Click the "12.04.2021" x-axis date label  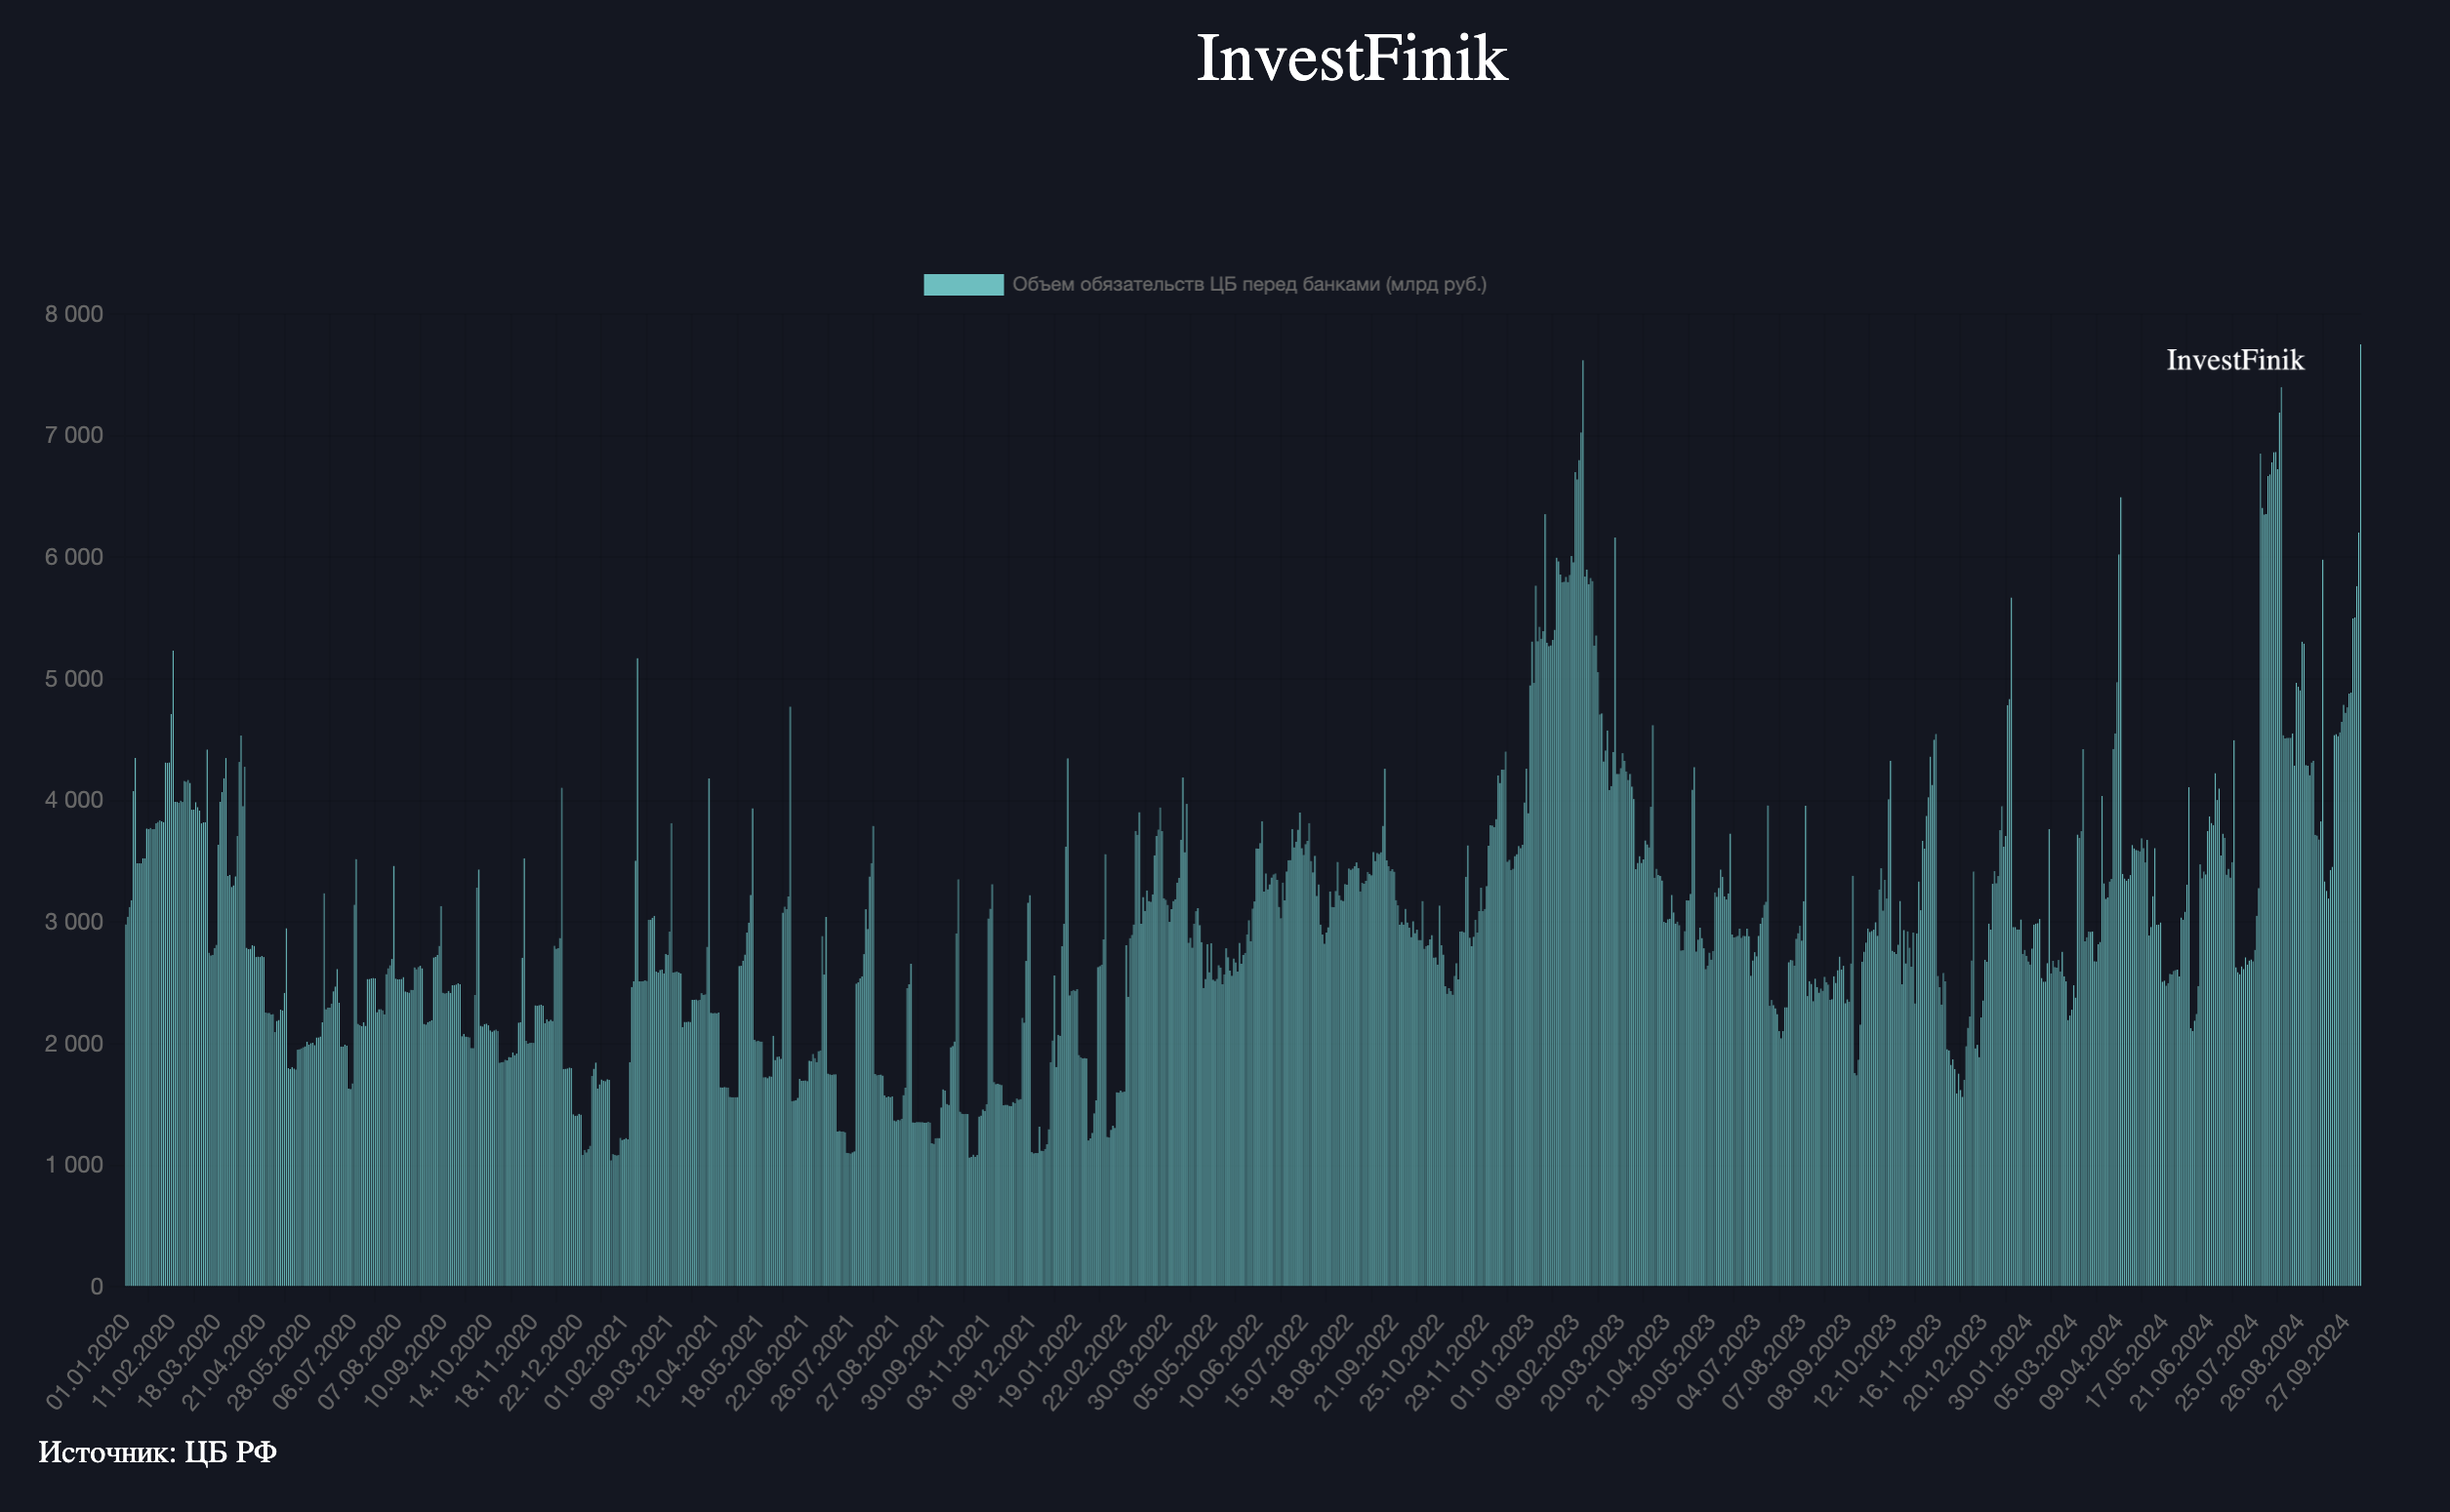[x=678, y=1362]
